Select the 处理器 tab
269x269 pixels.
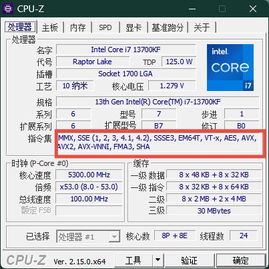(20, 27)
